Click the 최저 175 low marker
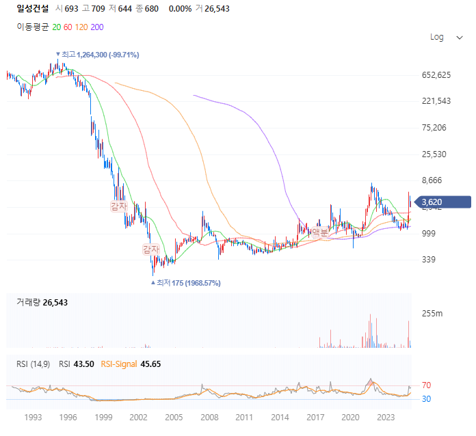Viewport: 476px width, 436px height. click(x=186, y=283)
